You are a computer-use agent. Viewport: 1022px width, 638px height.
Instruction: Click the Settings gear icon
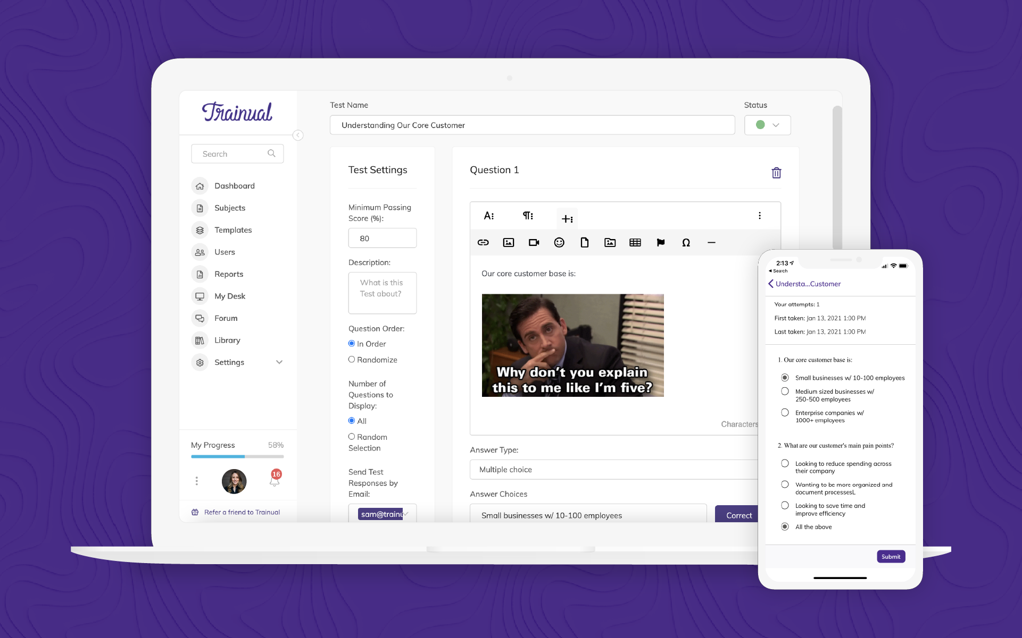(200, 362)
